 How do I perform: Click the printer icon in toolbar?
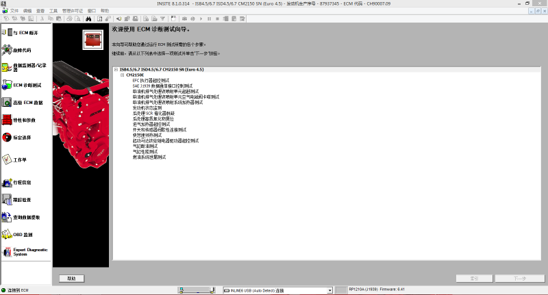point(69,18)
